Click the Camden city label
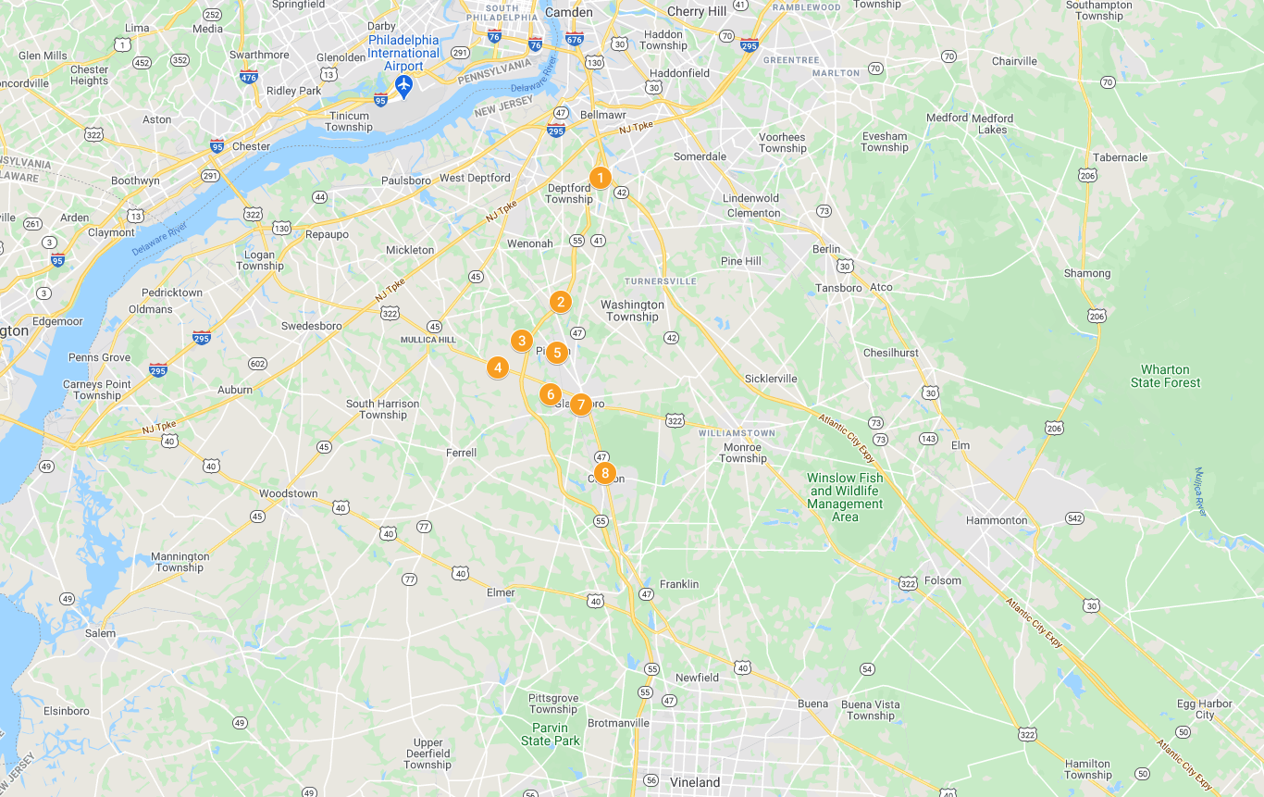 click(x=569, y=12)
